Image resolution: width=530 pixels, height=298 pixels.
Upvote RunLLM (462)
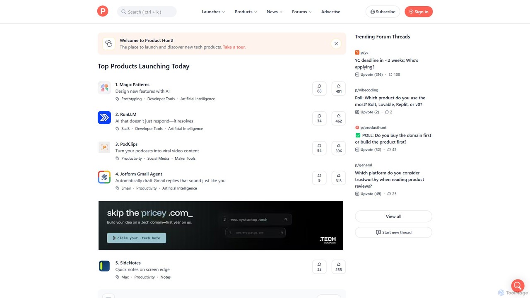339,118
